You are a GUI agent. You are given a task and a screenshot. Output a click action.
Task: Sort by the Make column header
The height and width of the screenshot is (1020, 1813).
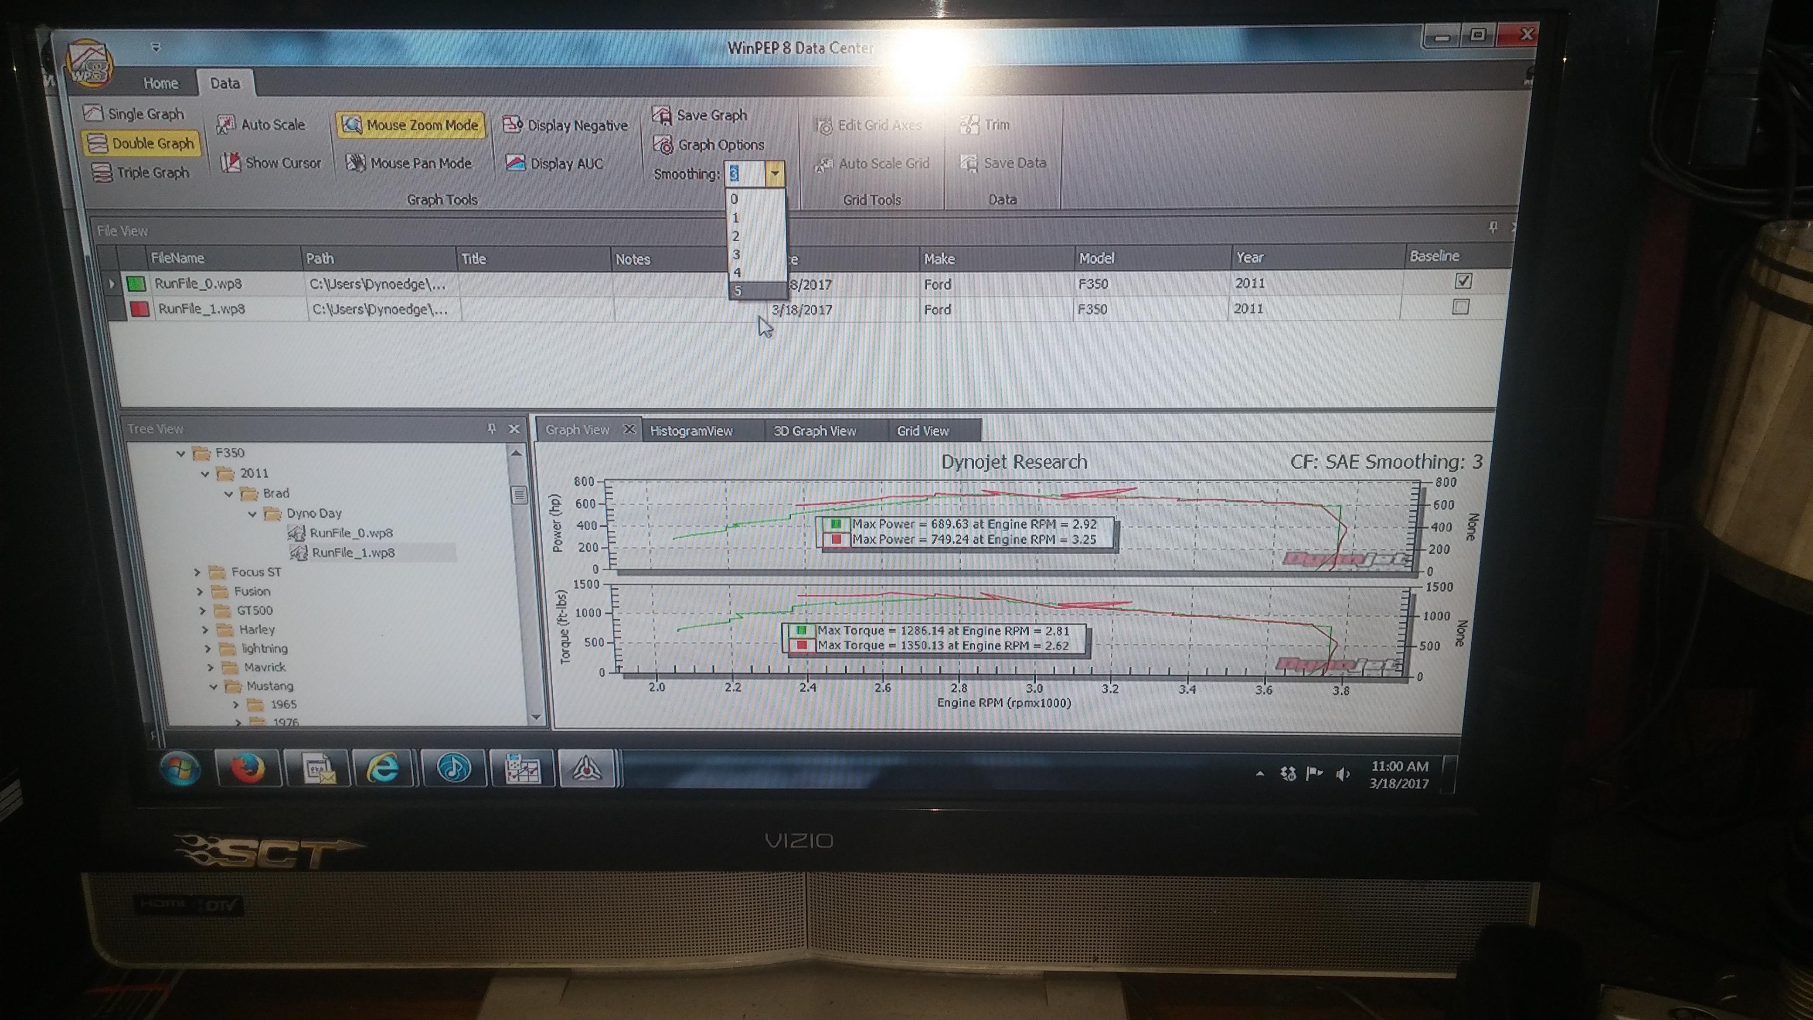point(997,258)
